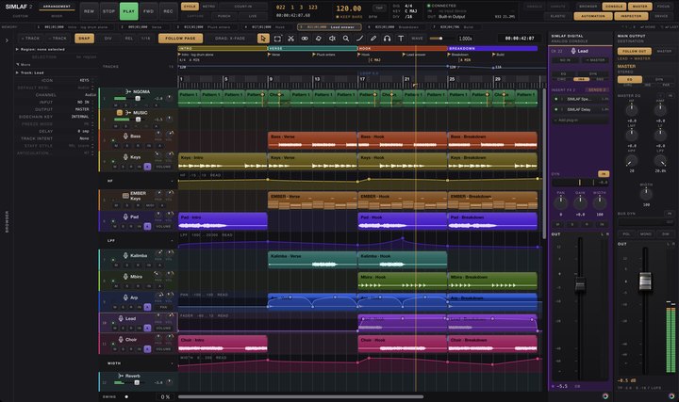Select the line draw tool
This screenshot has width=679, height=402.
tap(360, 39)
